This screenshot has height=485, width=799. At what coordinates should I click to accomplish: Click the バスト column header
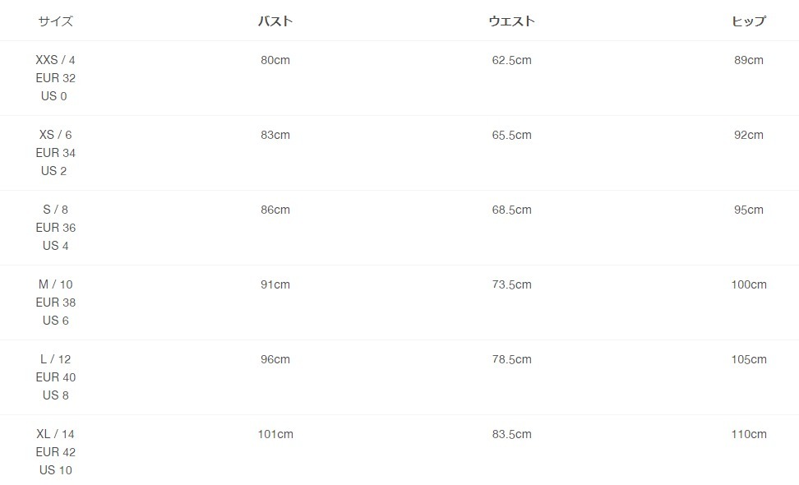pos(275,21)
